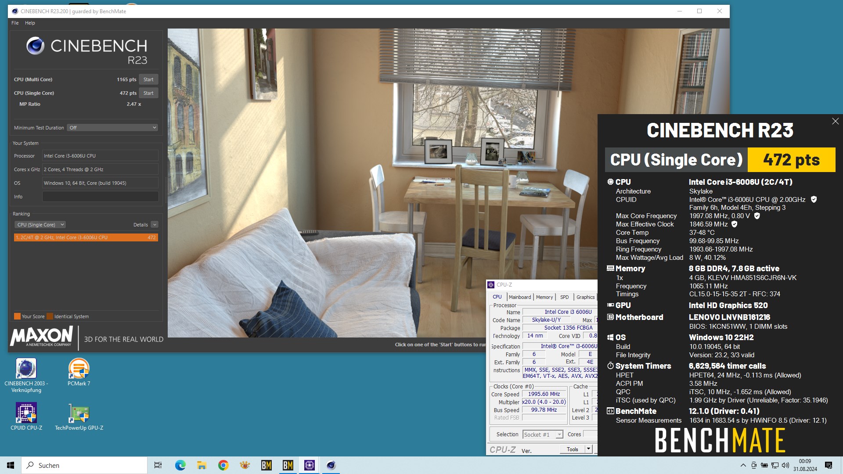Click the second BenchMate taskbar icon
The width and height of the screenshot is (843, 474).
(x=288, y=465)
